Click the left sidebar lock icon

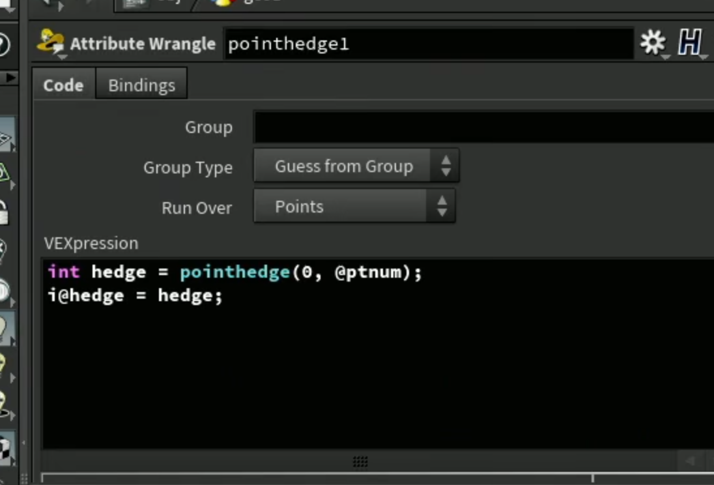[x=5, y=212]
